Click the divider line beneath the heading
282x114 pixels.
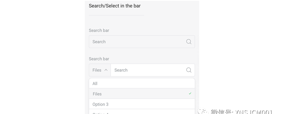coord(116,15)
